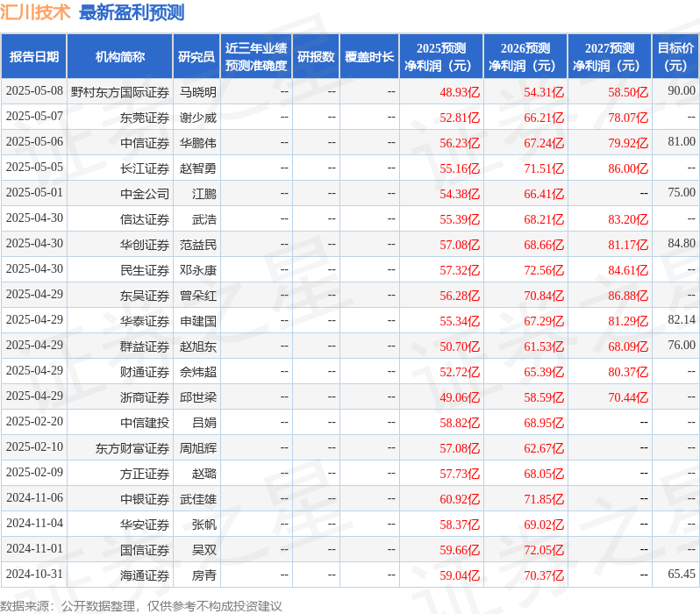The height and width of the screenshot is (614, 700).
Task: Select the 机构简称 column header
Action: coord(119,57)
